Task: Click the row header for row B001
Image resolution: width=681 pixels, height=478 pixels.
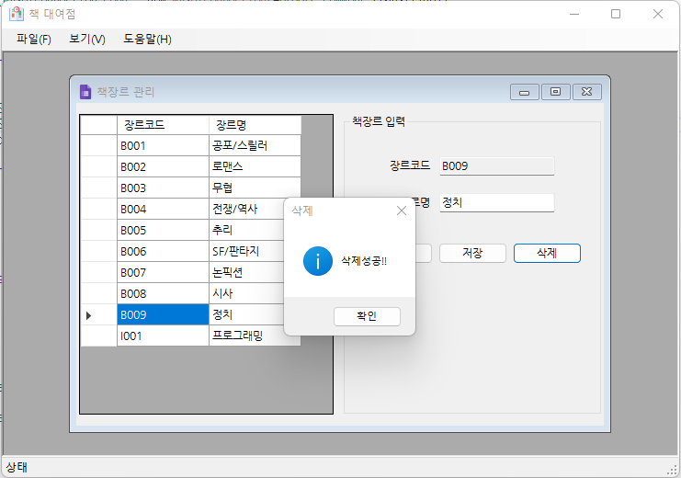Action: tap(98, 145)
